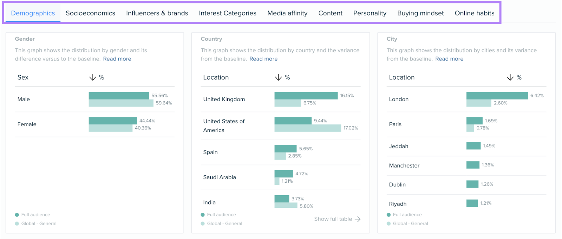Image resolution: width=562 pixels, height=239 pixels.
Task: Click Show full table link
Action: pyautogui.click(x=333, y=219)
